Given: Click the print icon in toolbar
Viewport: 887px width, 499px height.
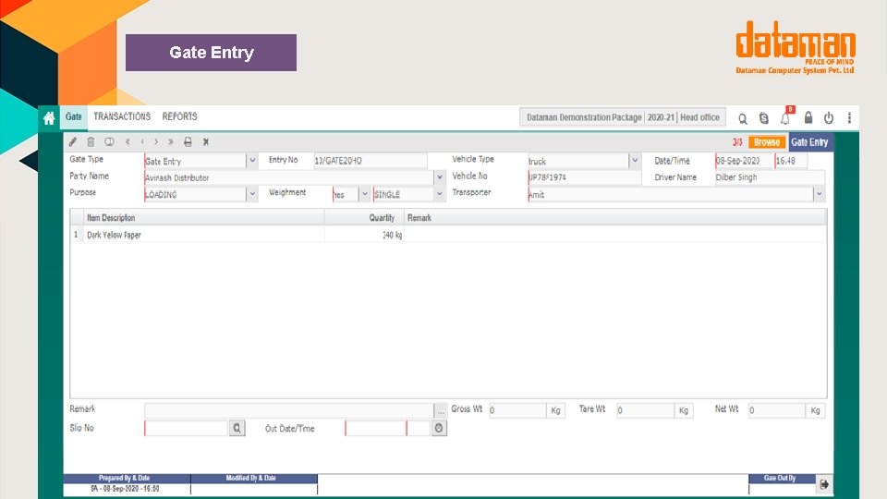Looking at the screenshot, I should [188, 142].
